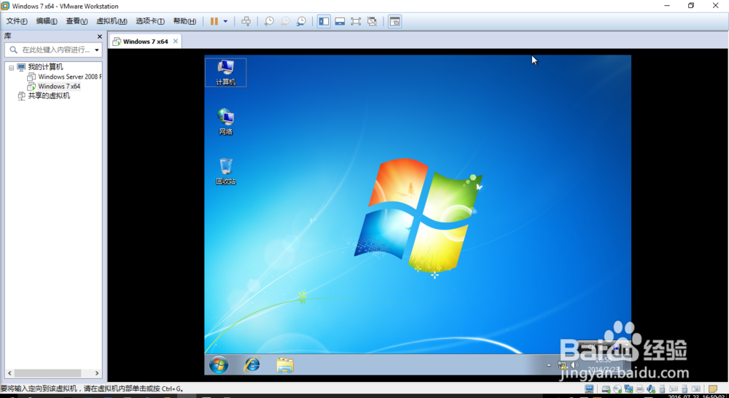
Task: Select Windows 7 x64 in the library tree
Action: 59,87
